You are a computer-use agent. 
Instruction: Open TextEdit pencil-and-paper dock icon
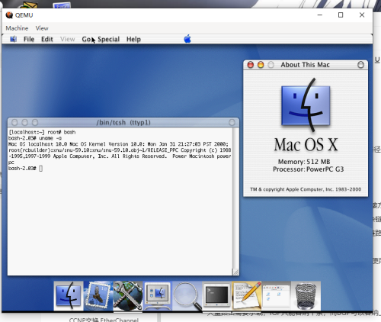coord(246,295)
